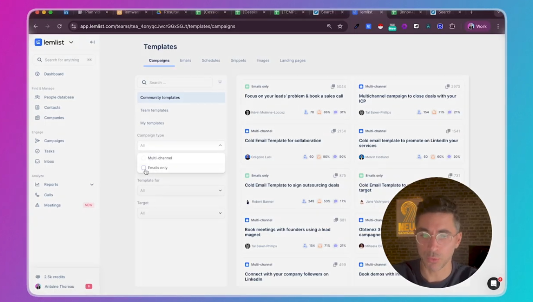Click the leads icon beside 249

coord(304,201)
